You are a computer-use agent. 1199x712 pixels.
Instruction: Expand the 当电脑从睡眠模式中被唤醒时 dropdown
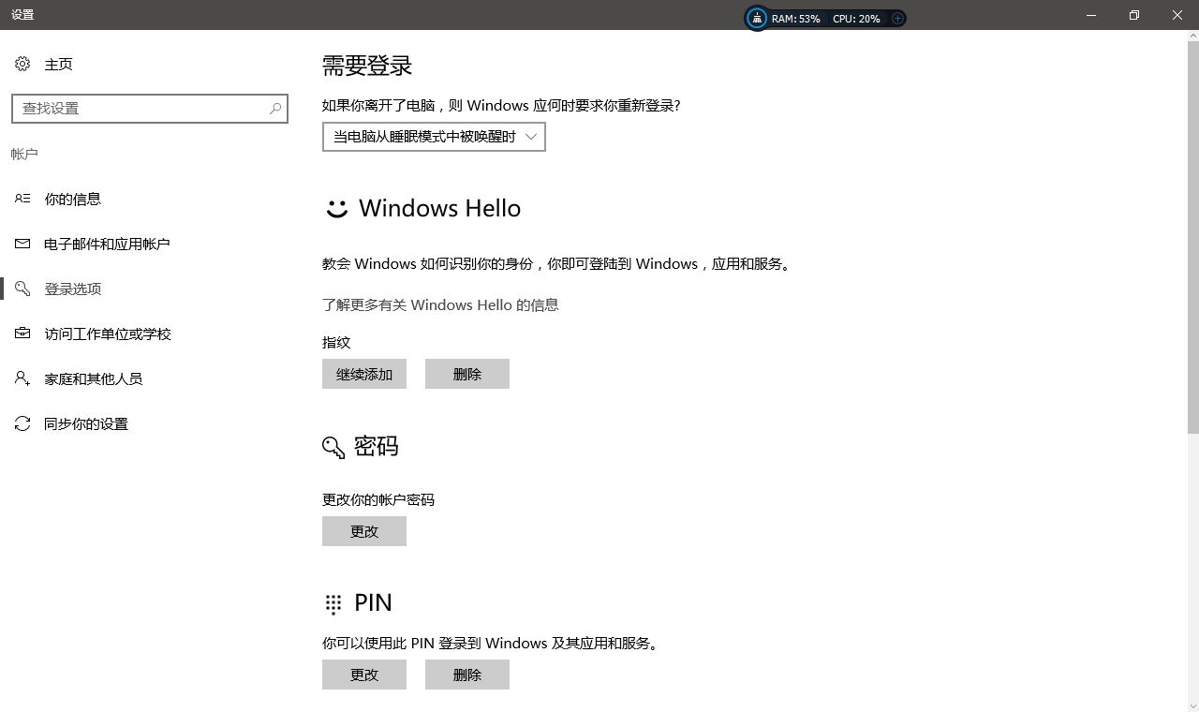coord(434,137)
